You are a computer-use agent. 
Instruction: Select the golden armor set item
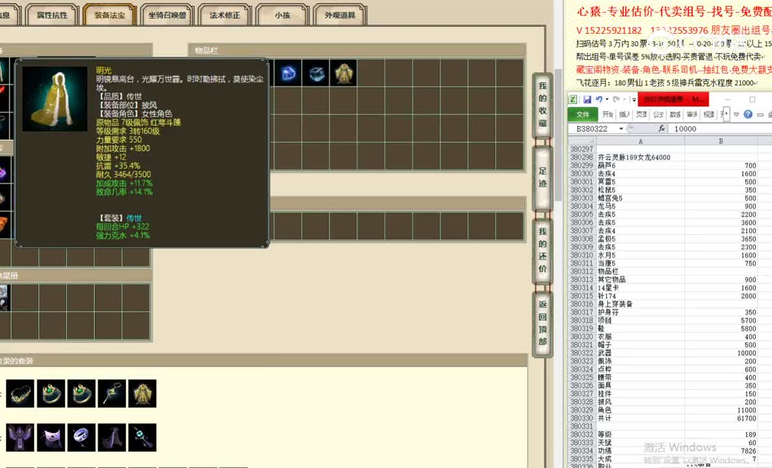tap(142, 393)
